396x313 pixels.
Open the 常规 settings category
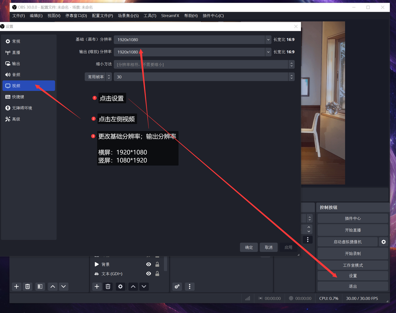(x=28, y=41)
